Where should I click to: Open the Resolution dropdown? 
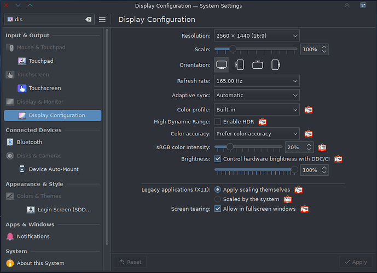click(x=257, y=35)
